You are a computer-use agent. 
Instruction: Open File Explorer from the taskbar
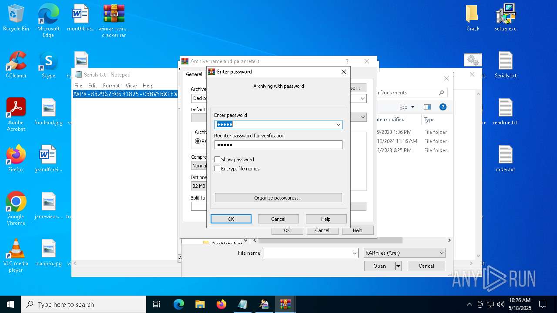(x=200, y=304)
